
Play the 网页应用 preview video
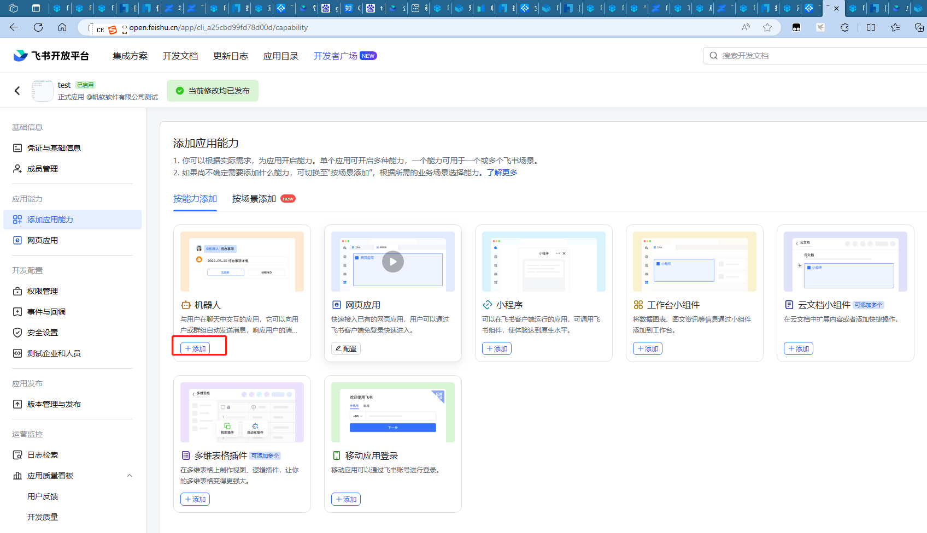tap(393, 262)
